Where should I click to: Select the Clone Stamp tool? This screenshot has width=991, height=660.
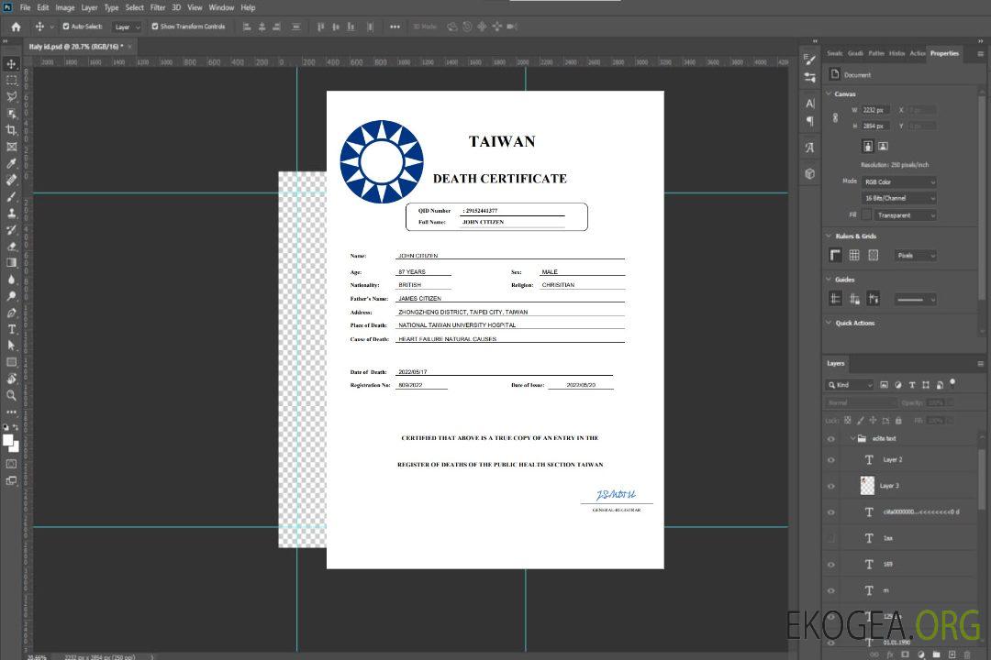point(11,213)
